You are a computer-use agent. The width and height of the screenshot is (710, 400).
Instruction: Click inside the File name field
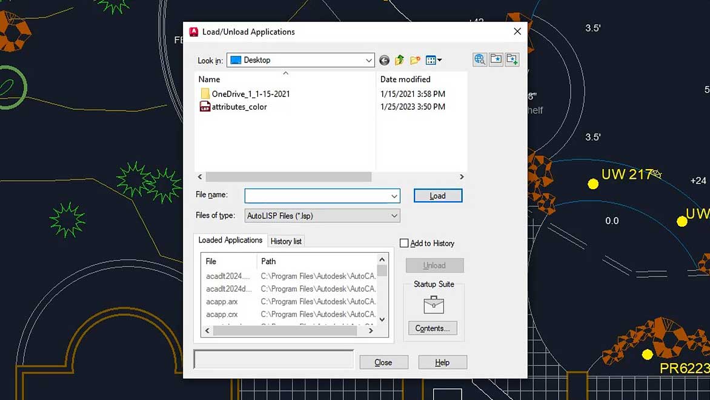click(315, 195)
